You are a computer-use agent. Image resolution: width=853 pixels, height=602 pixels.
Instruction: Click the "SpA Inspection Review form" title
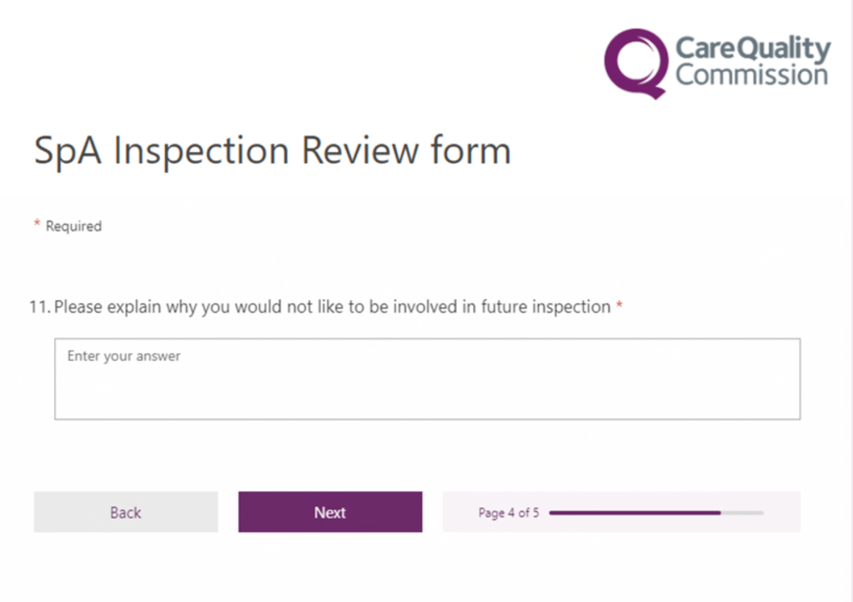coord(272,151)
